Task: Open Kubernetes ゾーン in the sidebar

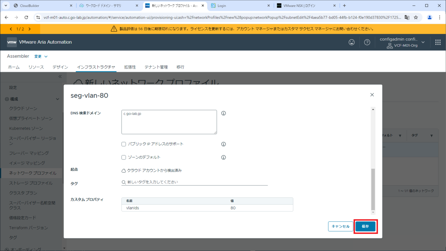Action: pyautogui.click(x=26, y=128)
